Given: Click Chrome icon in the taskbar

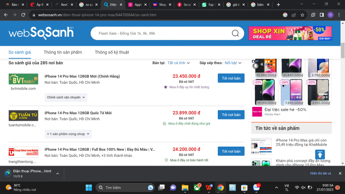Looking at the screenshot, I should (220, 188).
